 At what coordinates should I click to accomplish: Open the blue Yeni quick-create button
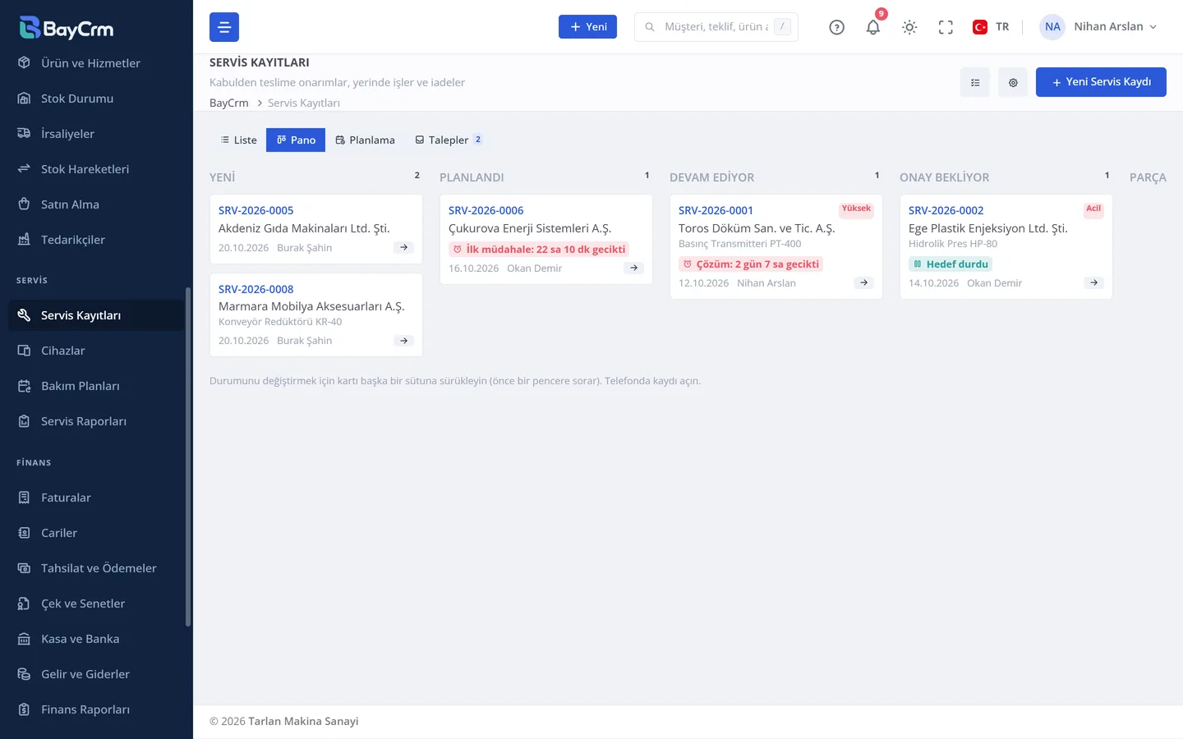point(587,27)
